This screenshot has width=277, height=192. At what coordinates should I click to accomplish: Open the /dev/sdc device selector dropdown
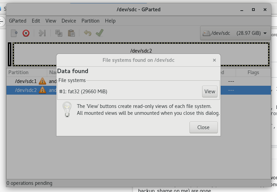pyautogui.click(x=235, y=33)
